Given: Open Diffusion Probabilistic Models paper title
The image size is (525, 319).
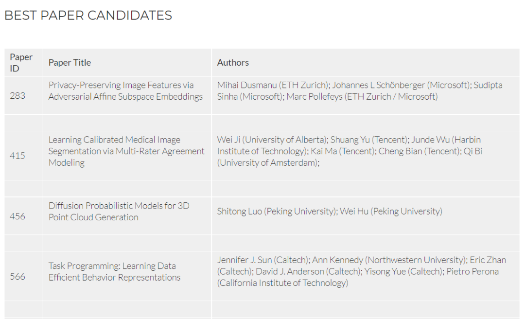Looking at the screenshot, I should 119,212.
